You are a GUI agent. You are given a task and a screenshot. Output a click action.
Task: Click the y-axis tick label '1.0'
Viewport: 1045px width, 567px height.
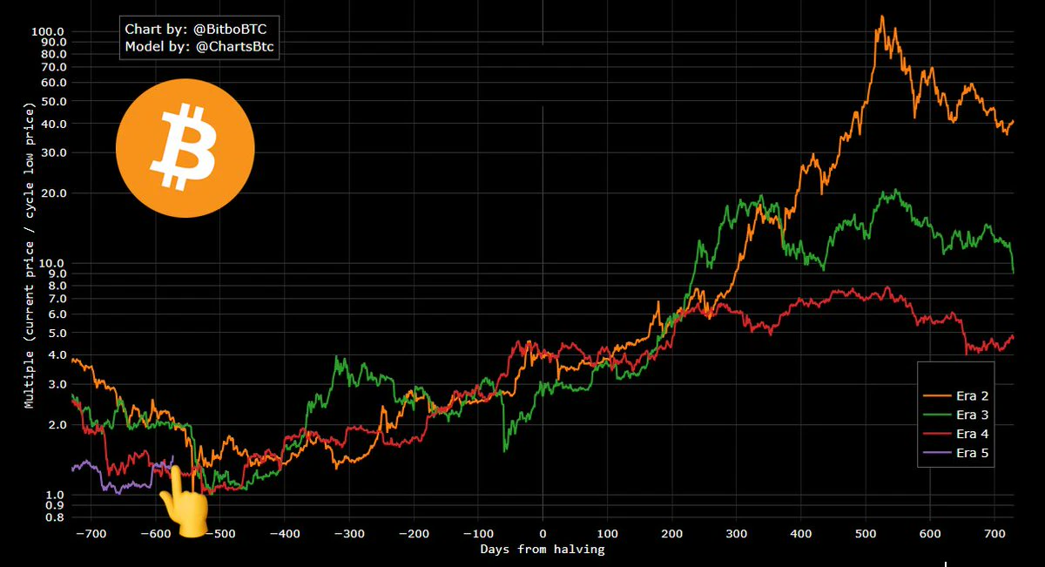55,495
